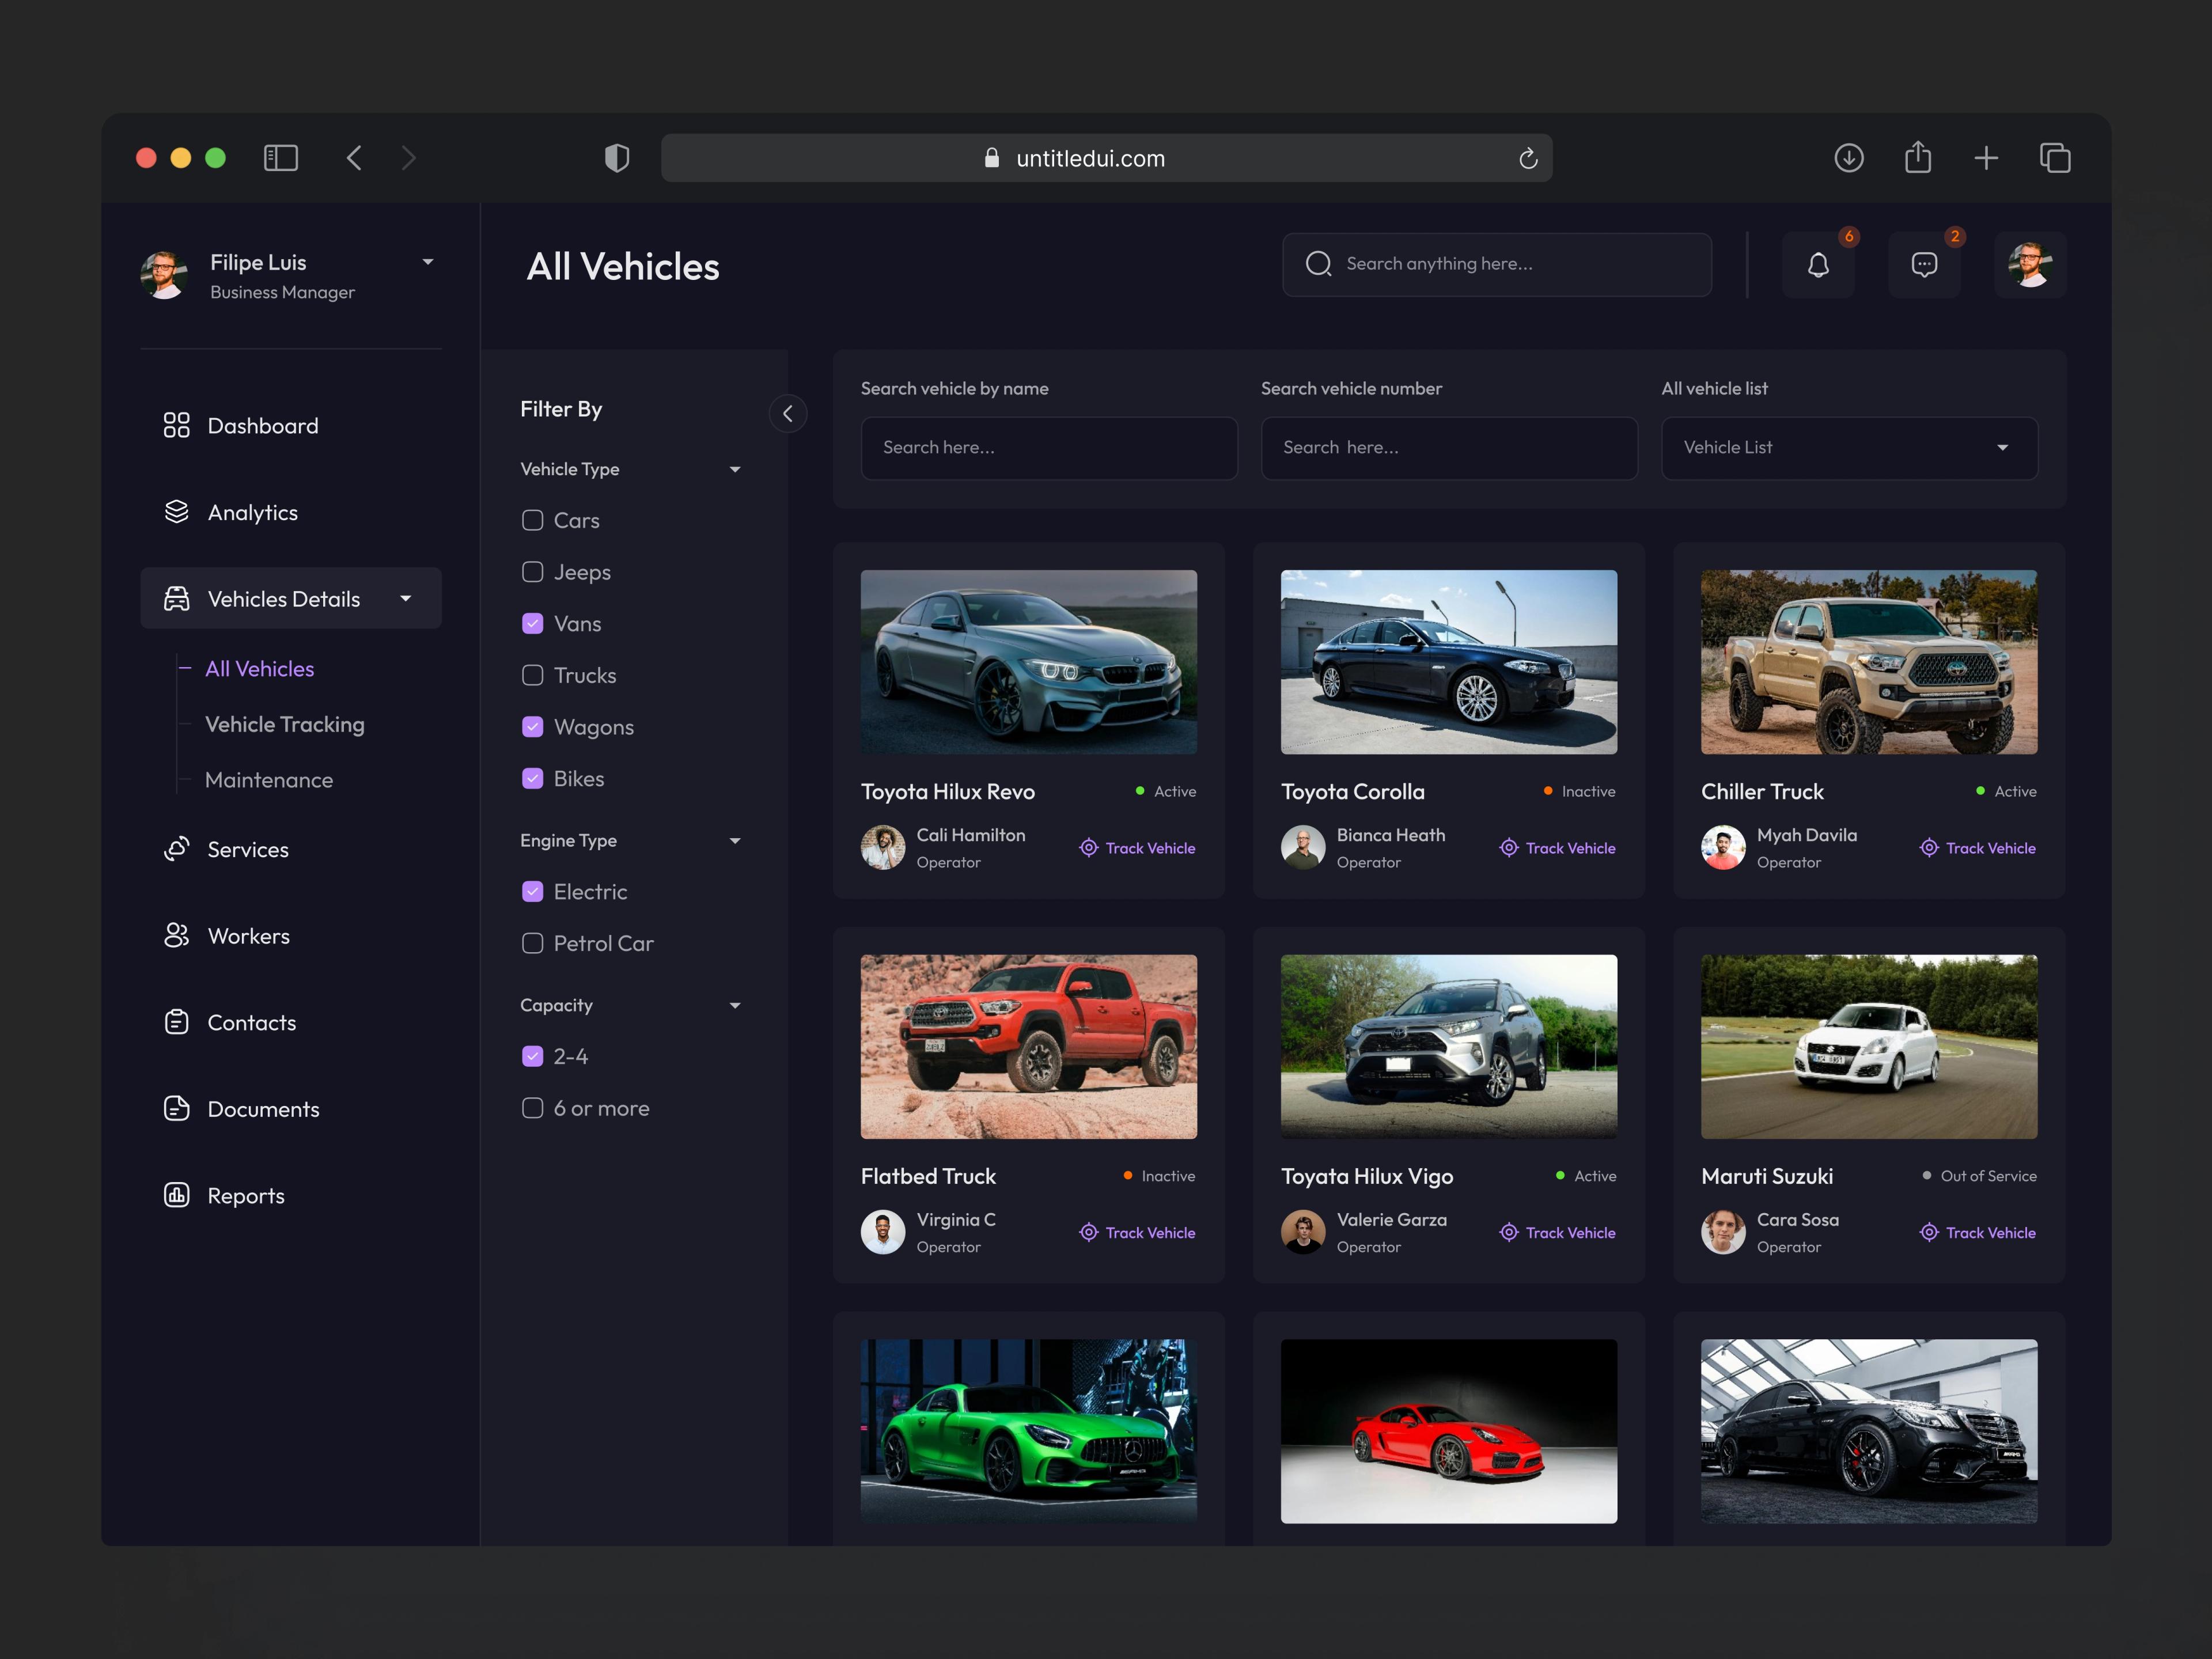Click Cara Sosa's operator avatar

[1723, 1232]
